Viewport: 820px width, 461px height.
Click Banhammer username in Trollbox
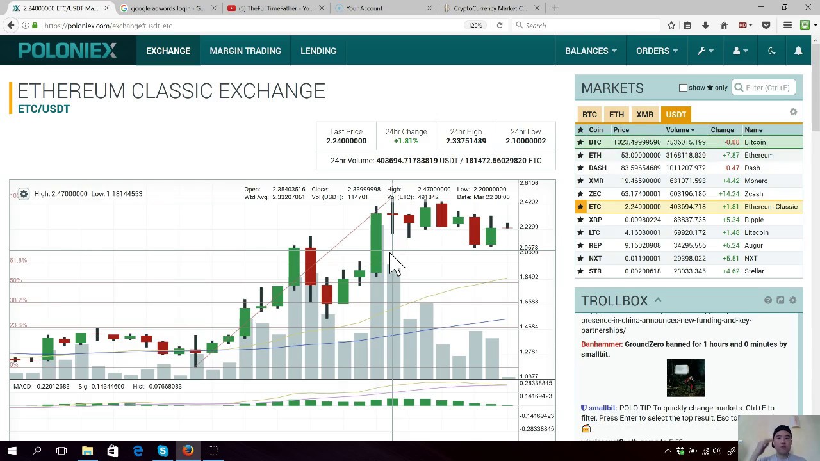point(602,344)
